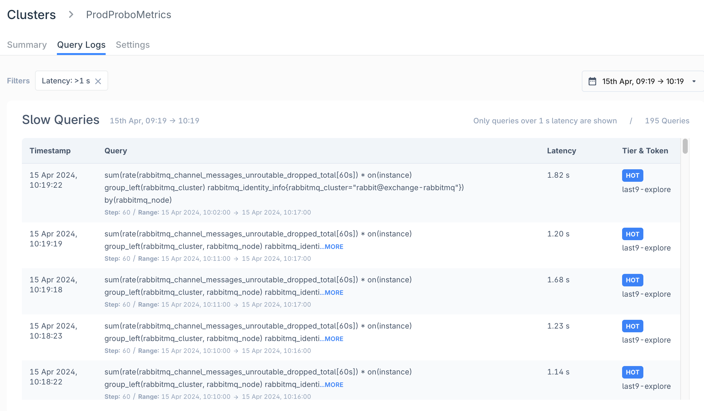Screen dimensions: 704x411
Task: Expand ...MORE on the 10:18:22 query
Action: (331, 385)
